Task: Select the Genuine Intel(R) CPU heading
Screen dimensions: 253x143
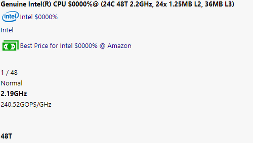Action: pyautogui.click(x=117, y=4)
